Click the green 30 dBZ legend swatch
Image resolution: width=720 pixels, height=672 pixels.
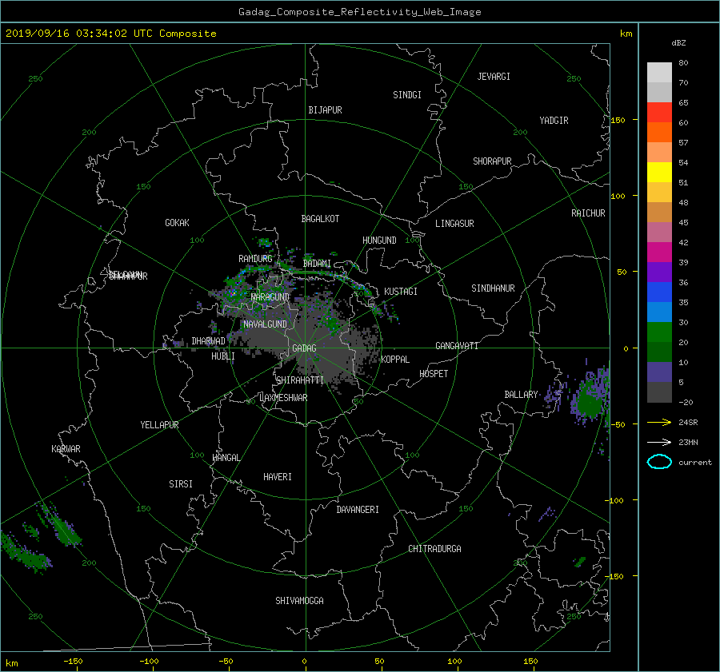tap(659, 332)
